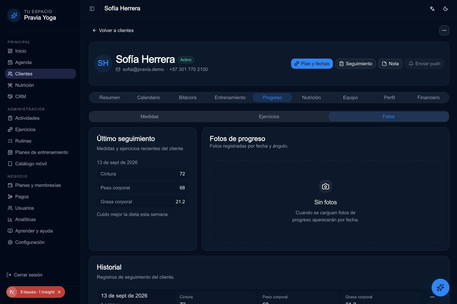457x304 pixels.
Task: Open Inicio in the sidebar
Action: click(x=40, y=51)
